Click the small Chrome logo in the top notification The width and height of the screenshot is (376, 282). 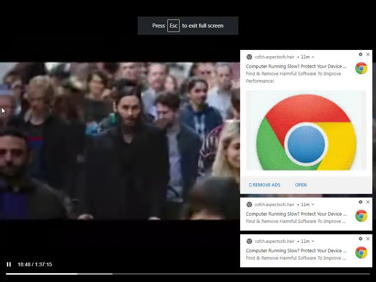point(361,68)
